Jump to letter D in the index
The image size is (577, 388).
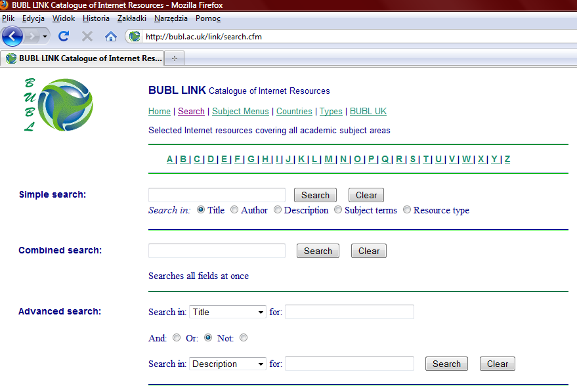click(211, 159)
